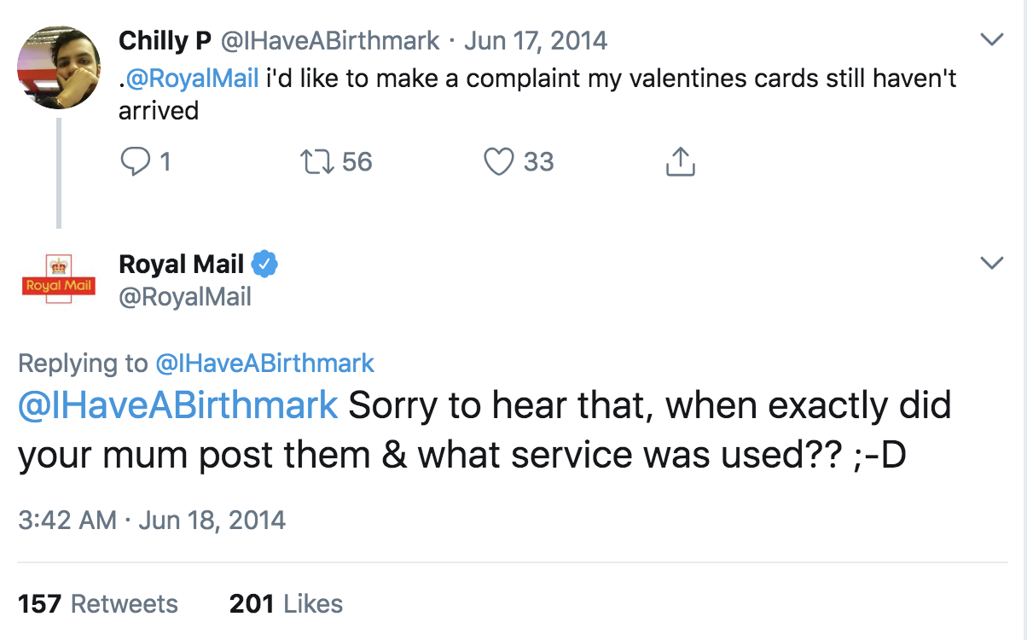Open the Jun 17, 2014 tweet timestamp
This screenshot has height=640, width=1027.
[536, 40]
